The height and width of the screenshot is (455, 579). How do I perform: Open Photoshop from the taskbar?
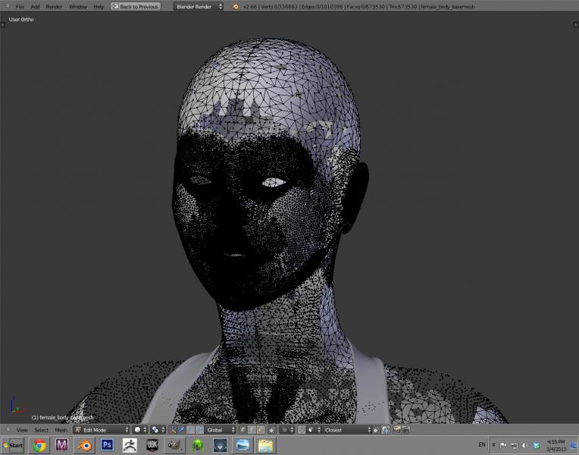point(107,445)
